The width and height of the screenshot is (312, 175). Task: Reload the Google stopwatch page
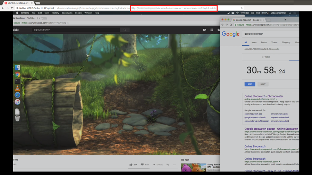pos(231,25)
